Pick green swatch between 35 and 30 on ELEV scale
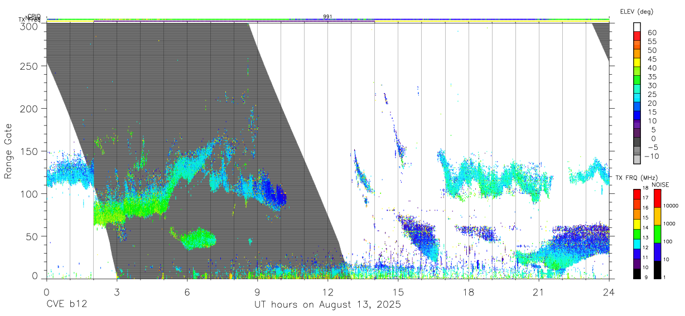The height and width of the screenshot is (316, 685). pos(638,81)
